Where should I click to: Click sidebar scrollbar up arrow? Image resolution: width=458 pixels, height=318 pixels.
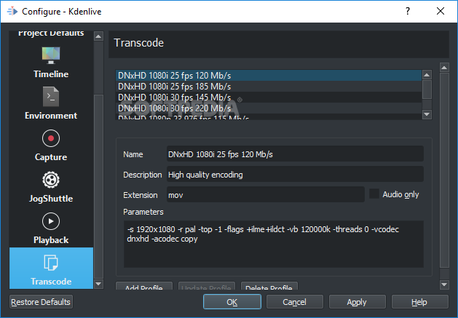98,36
